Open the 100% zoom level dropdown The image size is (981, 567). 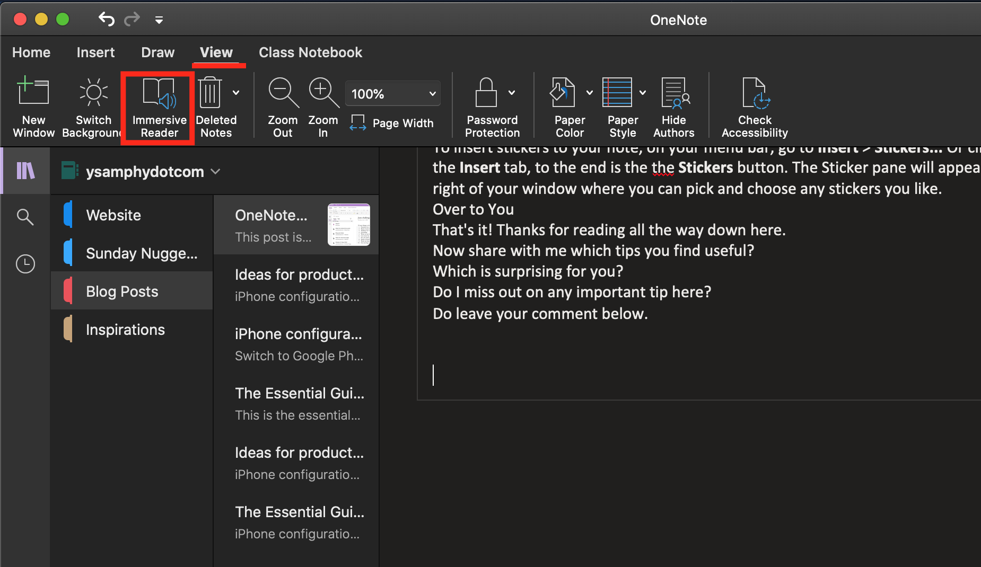click(x=393, y=94)
